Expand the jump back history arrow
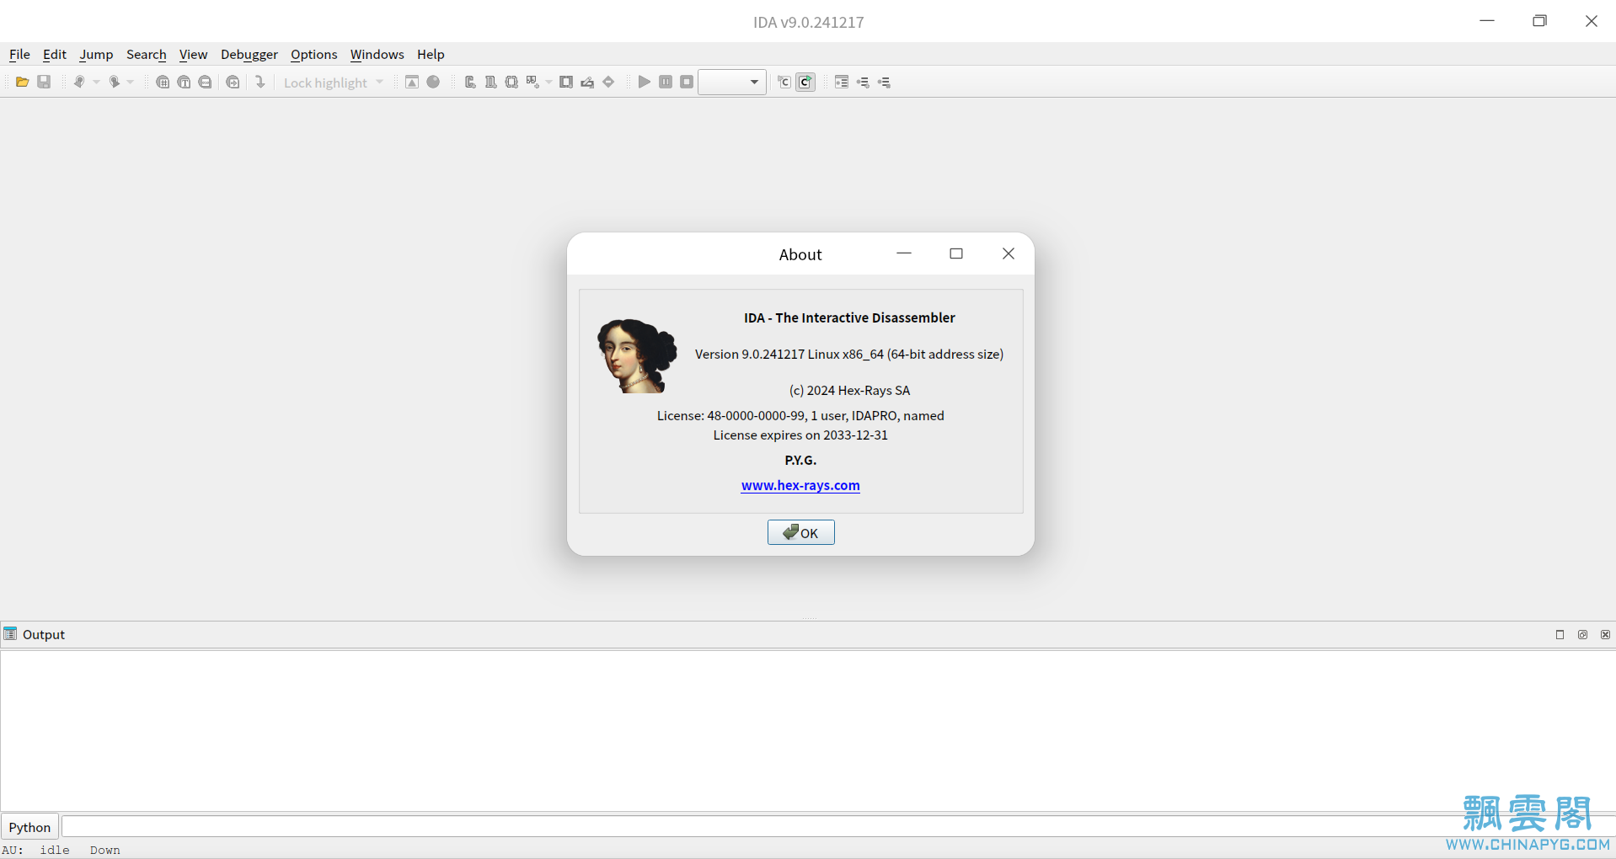This screenshot has width=1616, height=859. coord(96,82)
